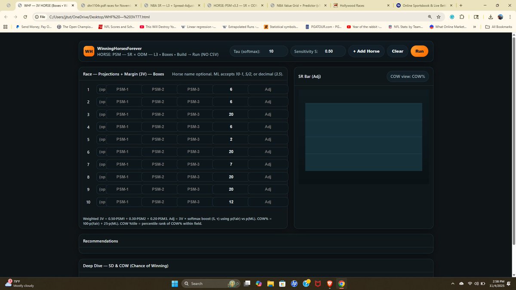Toggle the COW view: COW% button
The width and height of the screenshot is (516, 290).
point(408,76)
